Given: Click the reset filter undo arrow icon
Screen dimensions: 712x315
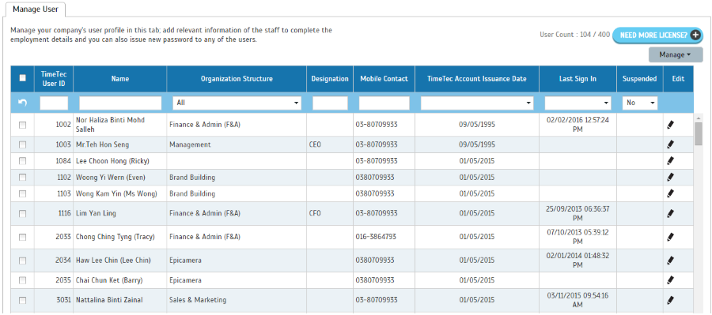Looking at the screenshot, I should point(22,103).
